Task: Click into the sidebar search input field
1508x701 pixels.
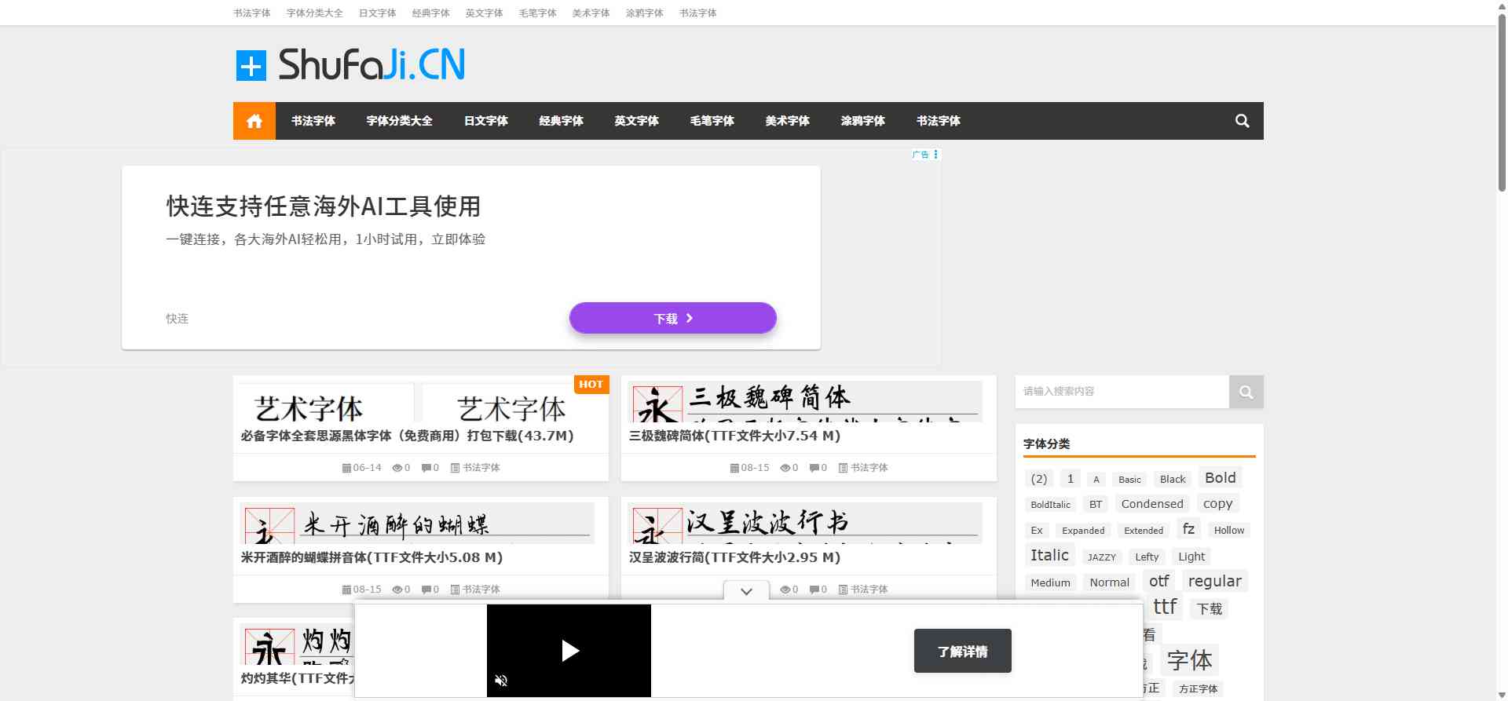Action: pyautogui.click(x=1122, y=392)
